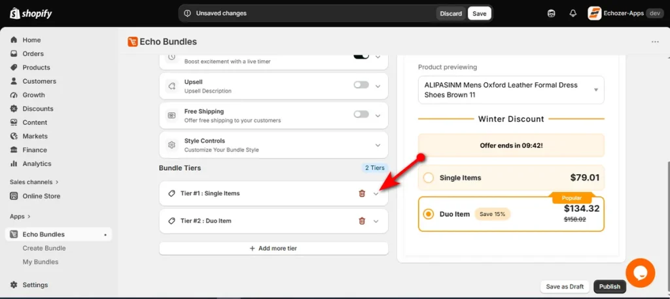
Task: Click the Online Store icon
Action: tap(14, 197)
